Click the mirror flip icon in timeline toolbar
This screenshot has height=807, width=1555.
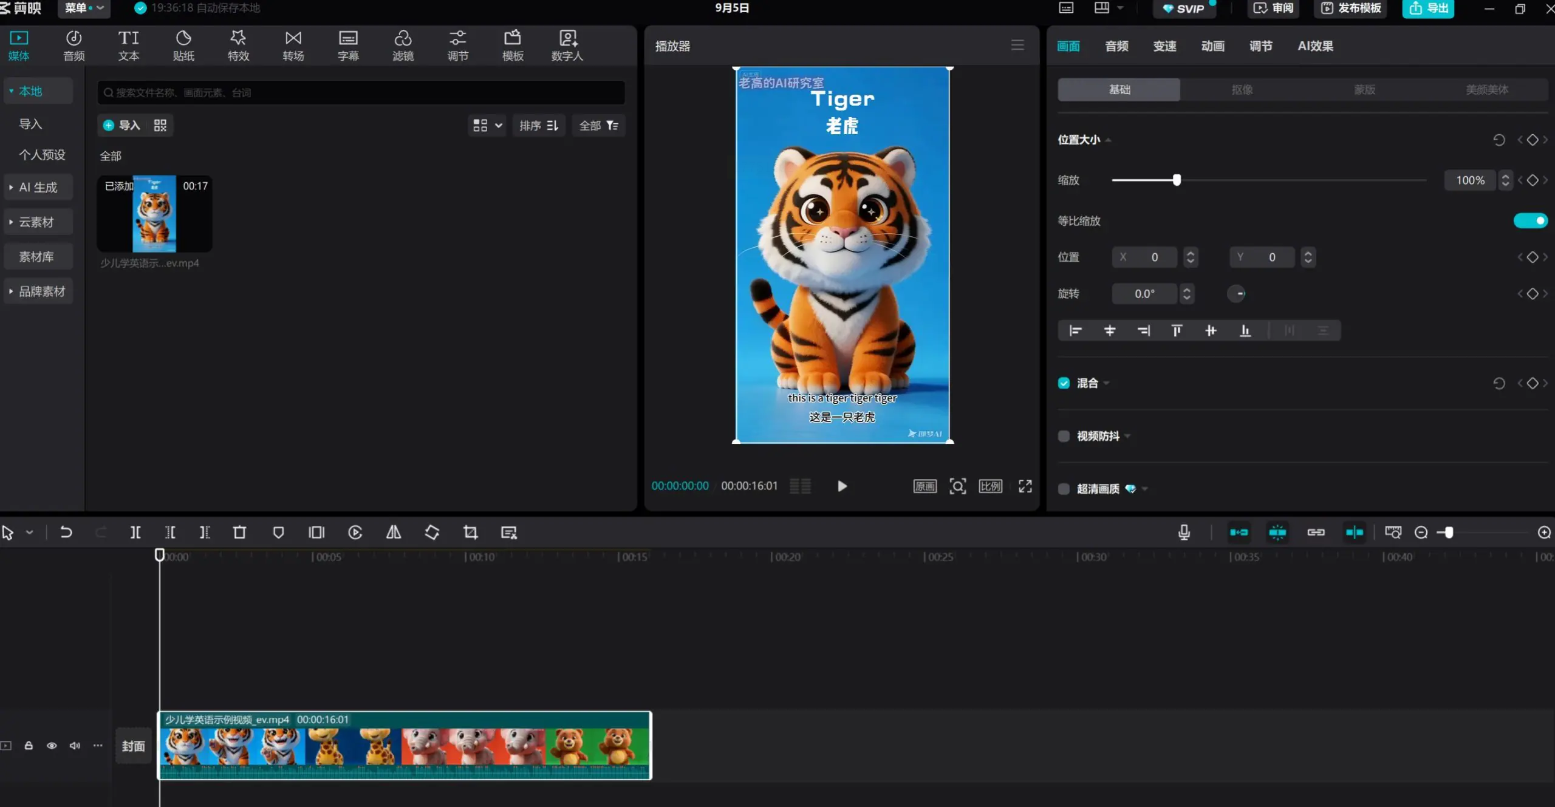coord(394,533)
